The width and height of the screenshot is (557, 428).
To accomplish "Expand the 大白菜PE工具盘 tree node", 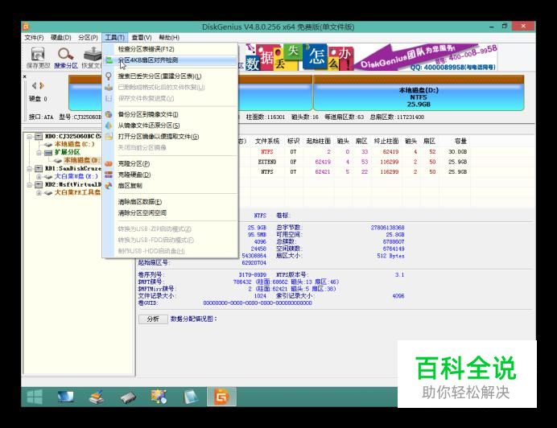I will coord(39,193).
